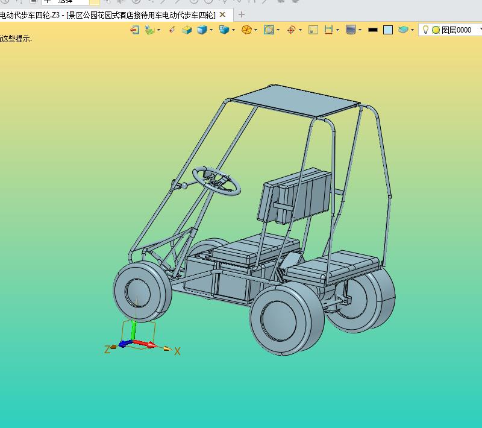Click the blue shaded cube display icon
482x428 pixels.
(202, 30)
